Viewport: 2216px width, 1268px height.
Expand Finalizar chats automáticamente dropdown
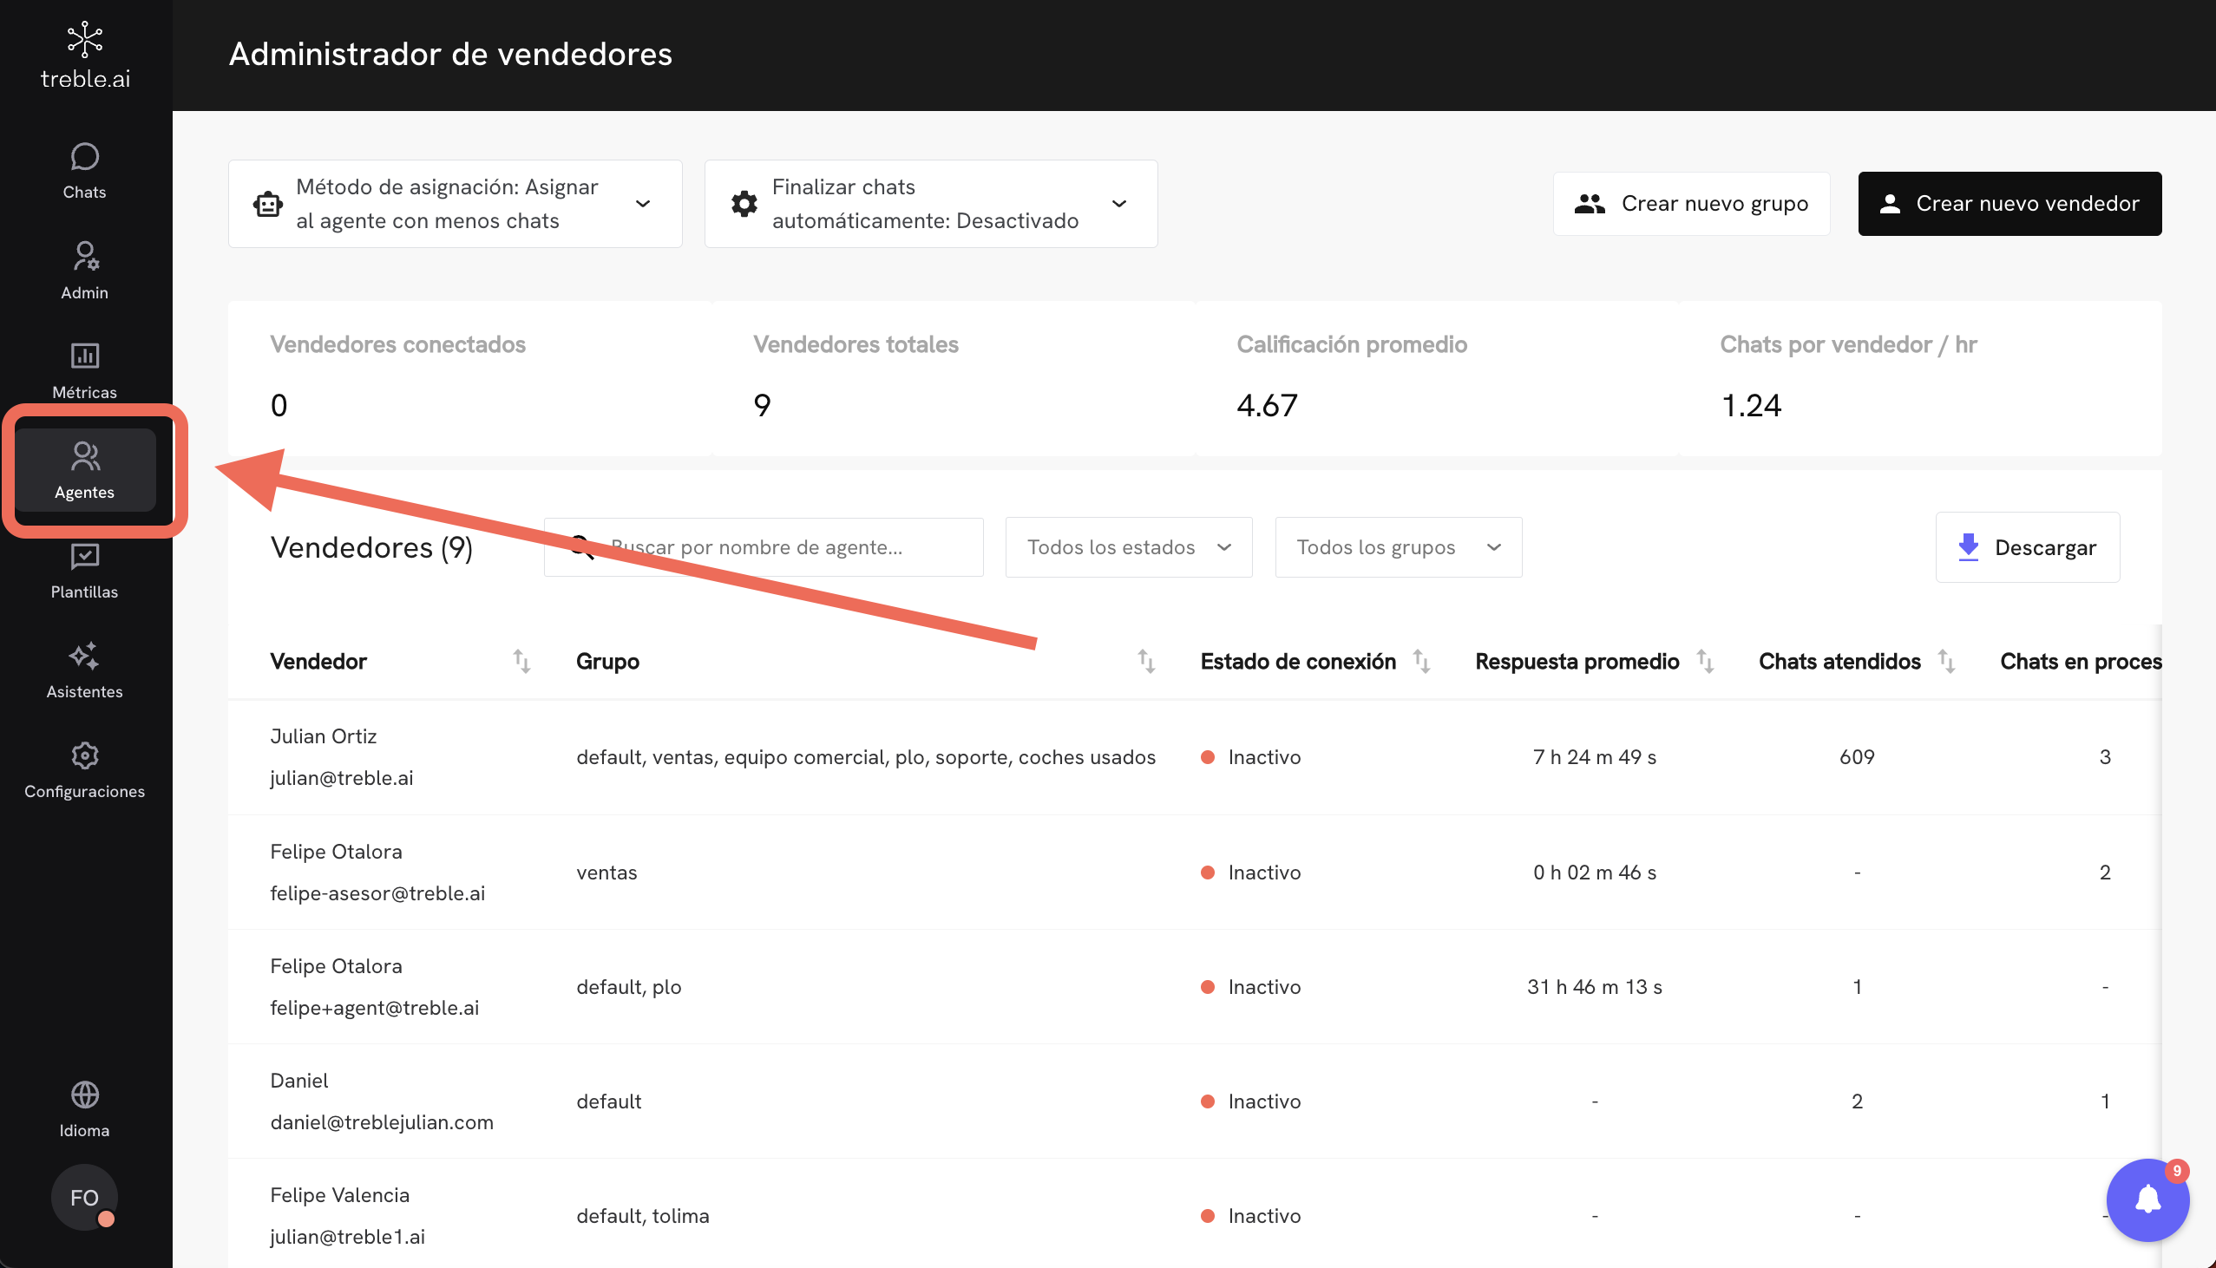931,204
